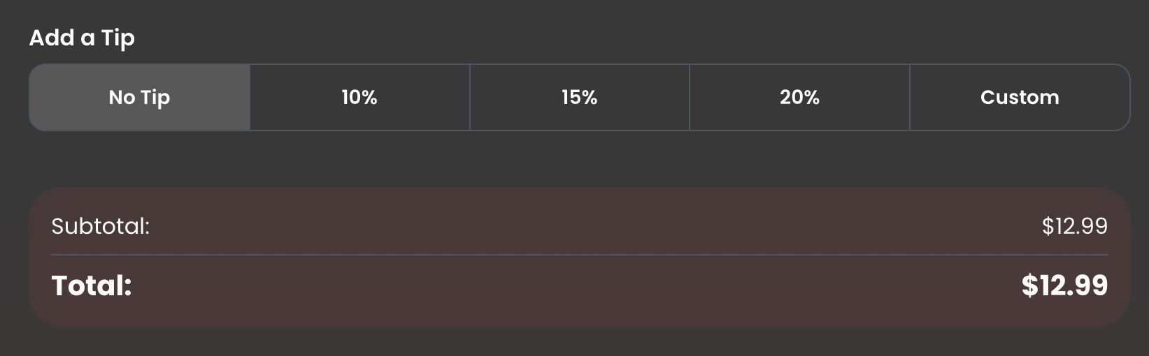1149x356 pixels.
Task: Open the Custom tip option
Action: click(1020, 98)
